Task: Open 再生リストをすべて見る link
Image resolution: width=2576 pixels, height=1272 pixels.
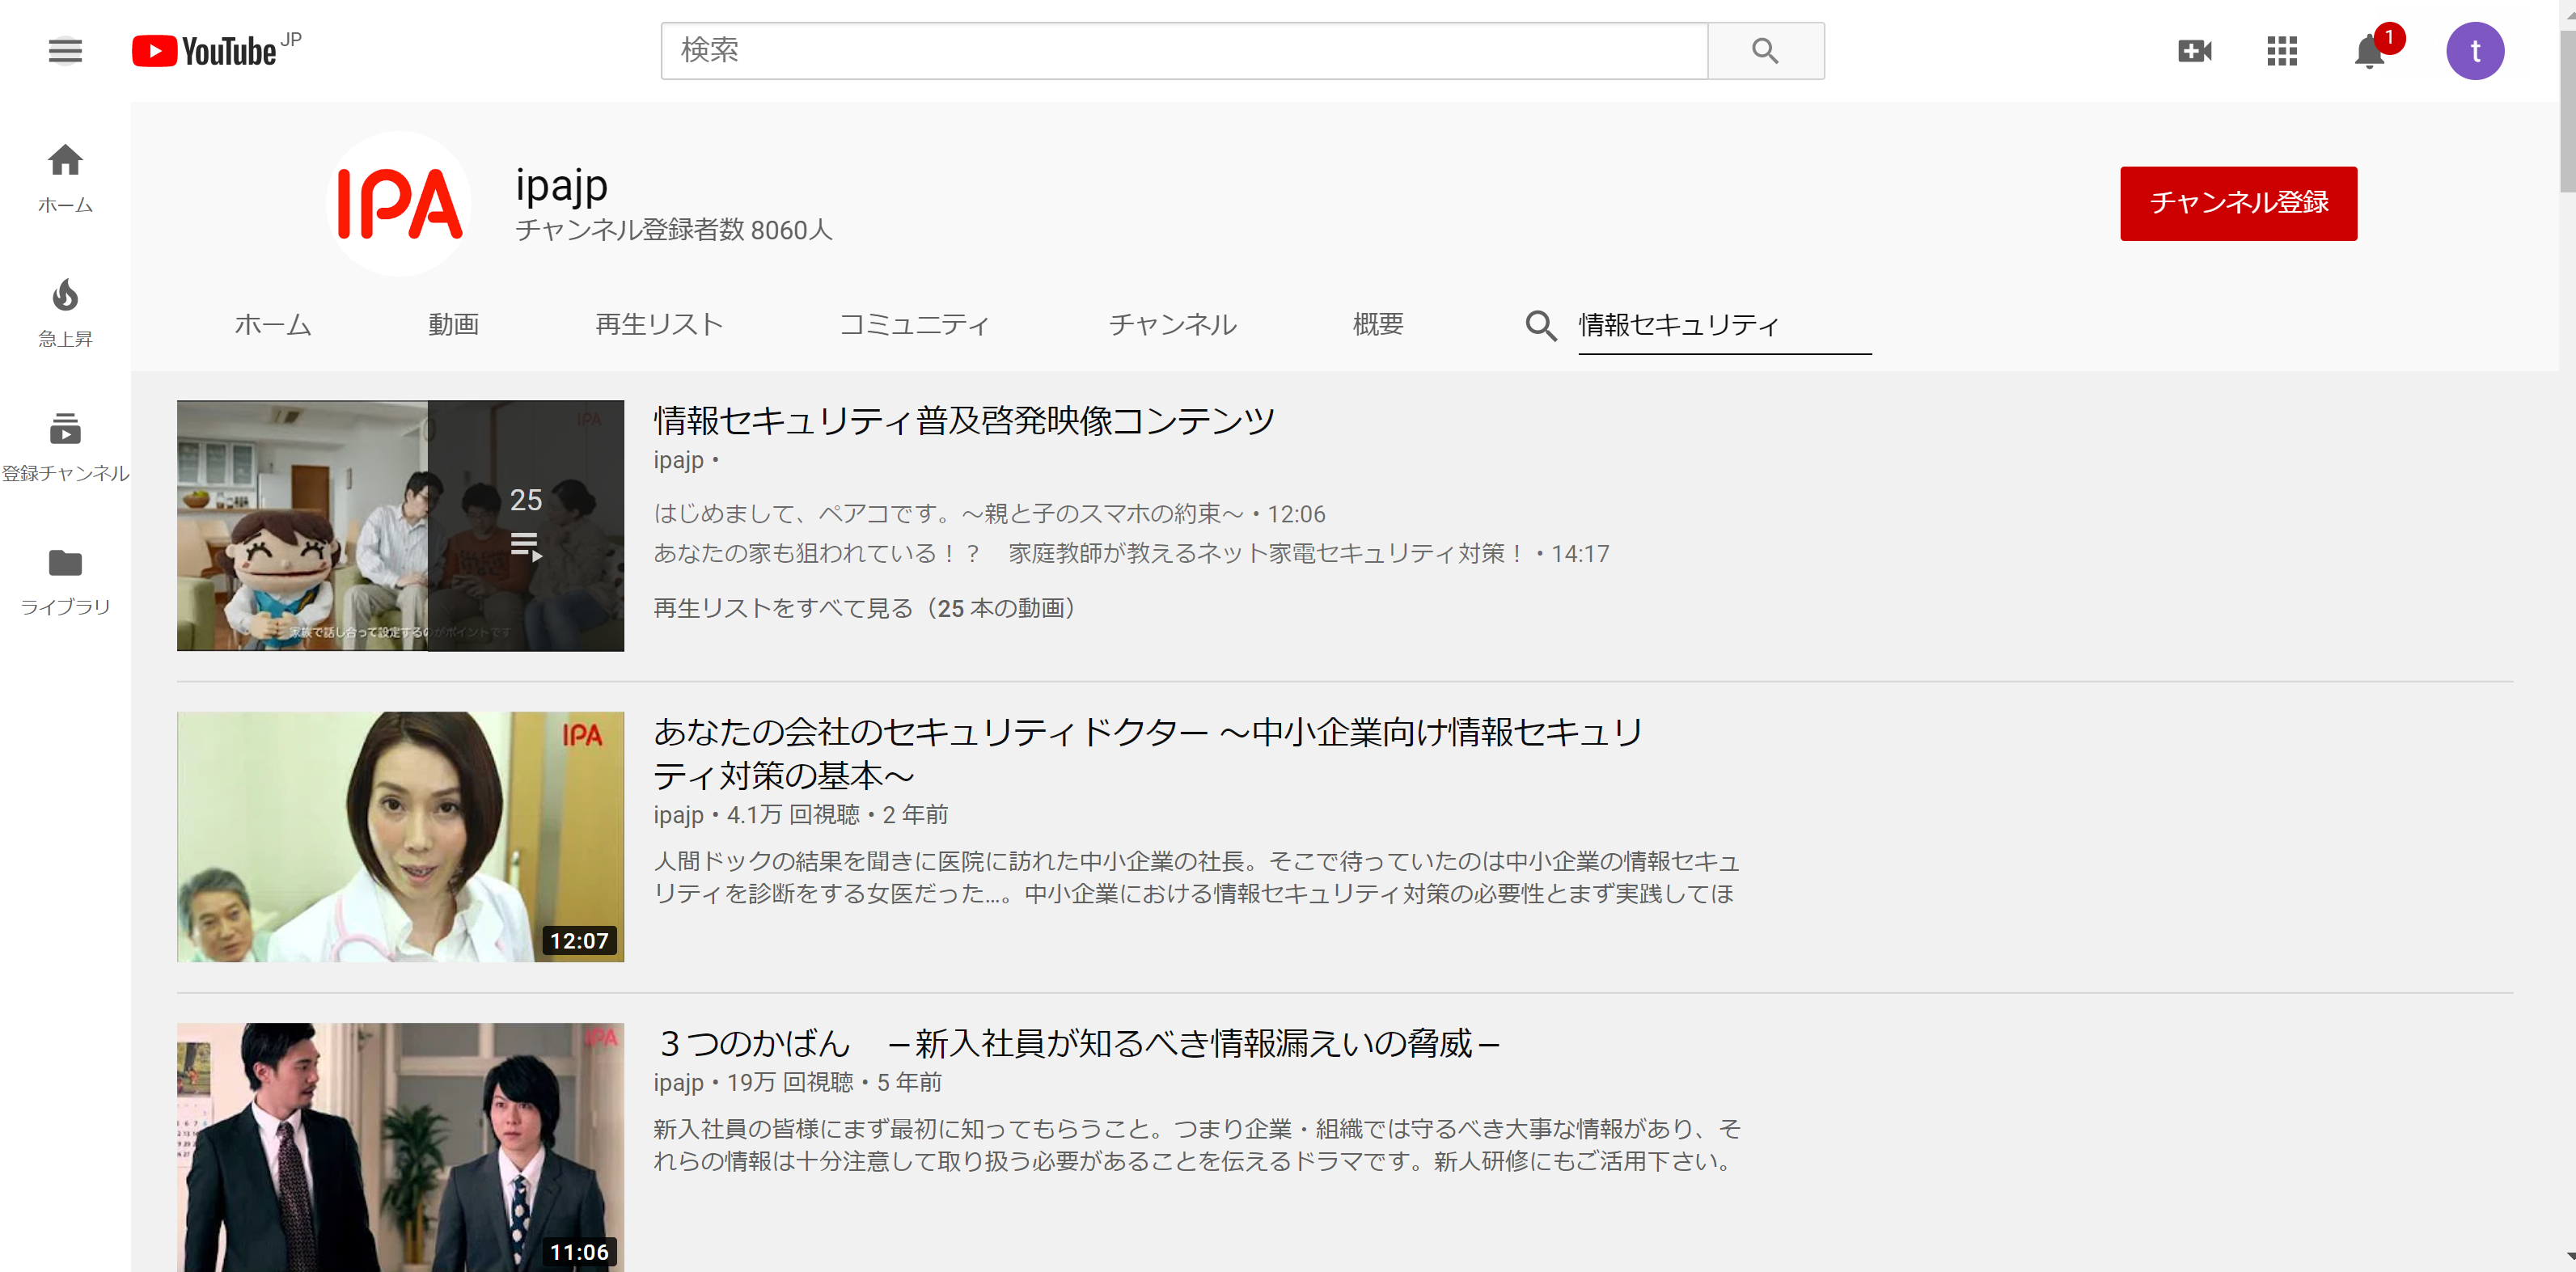Action: coord(865,608)
